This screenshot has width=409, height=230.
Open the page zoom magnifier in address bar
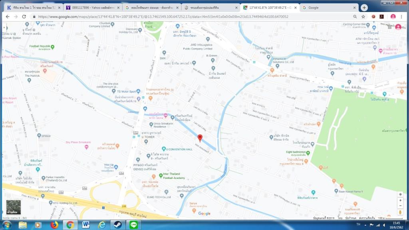tap(355, 17)
